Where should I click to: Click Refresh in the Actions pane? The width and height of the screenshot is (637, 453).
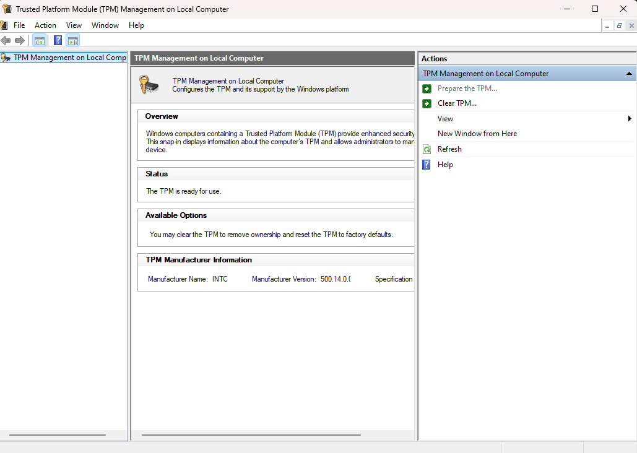coord(449,149)
